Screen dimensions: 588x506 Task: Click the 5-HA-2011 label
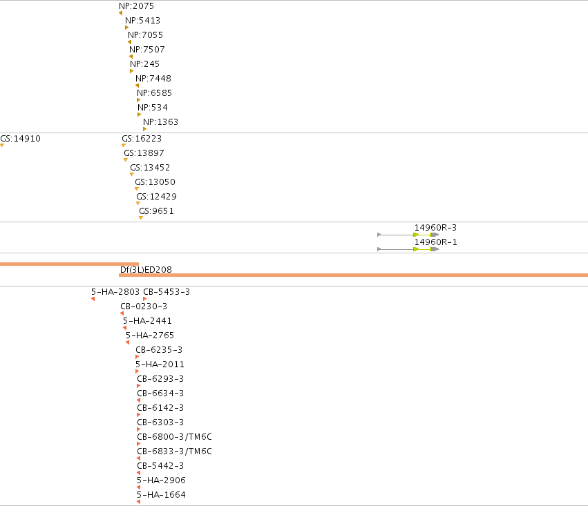coord(160,364)
